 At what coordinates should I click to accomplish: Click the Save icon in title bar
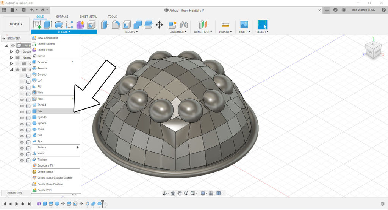point(24,9)
